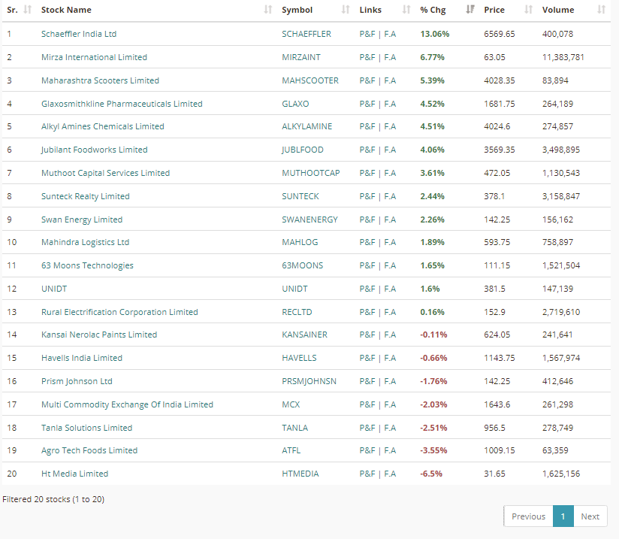The width and height of the screenshot is (619, 539).
Task: Select price 1143.75 for Havells
Action: 500,358
